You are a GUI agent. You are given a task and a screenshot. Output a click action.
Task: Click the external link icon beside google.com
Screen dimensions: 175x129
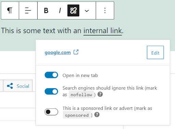(x=76, y=52)
